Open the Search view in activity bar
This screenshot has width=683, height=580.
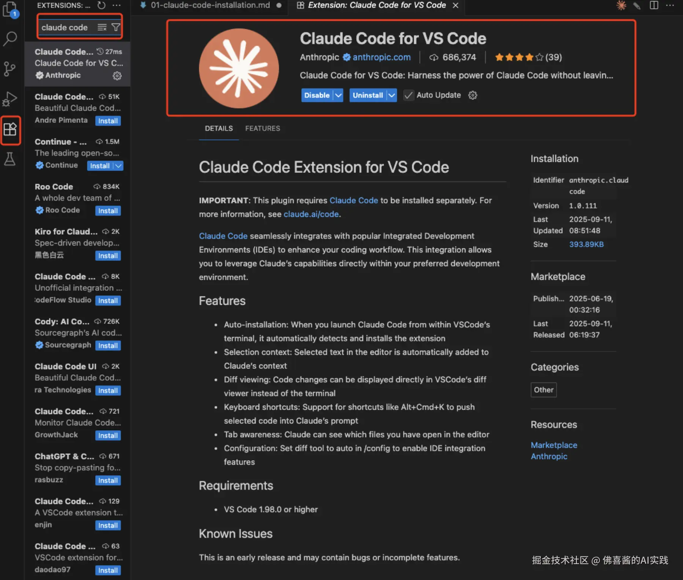point(10,39)
